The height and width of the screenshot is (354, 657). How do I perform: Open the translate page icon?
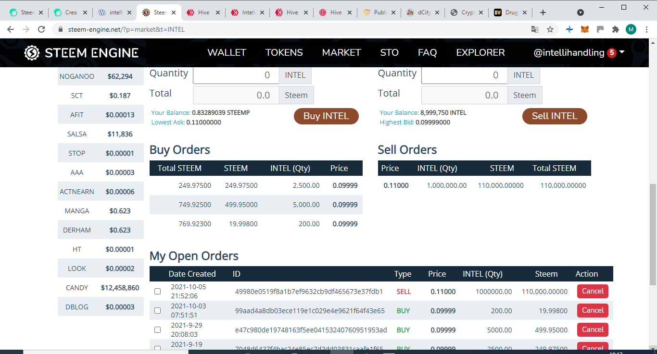coord(535,29)
